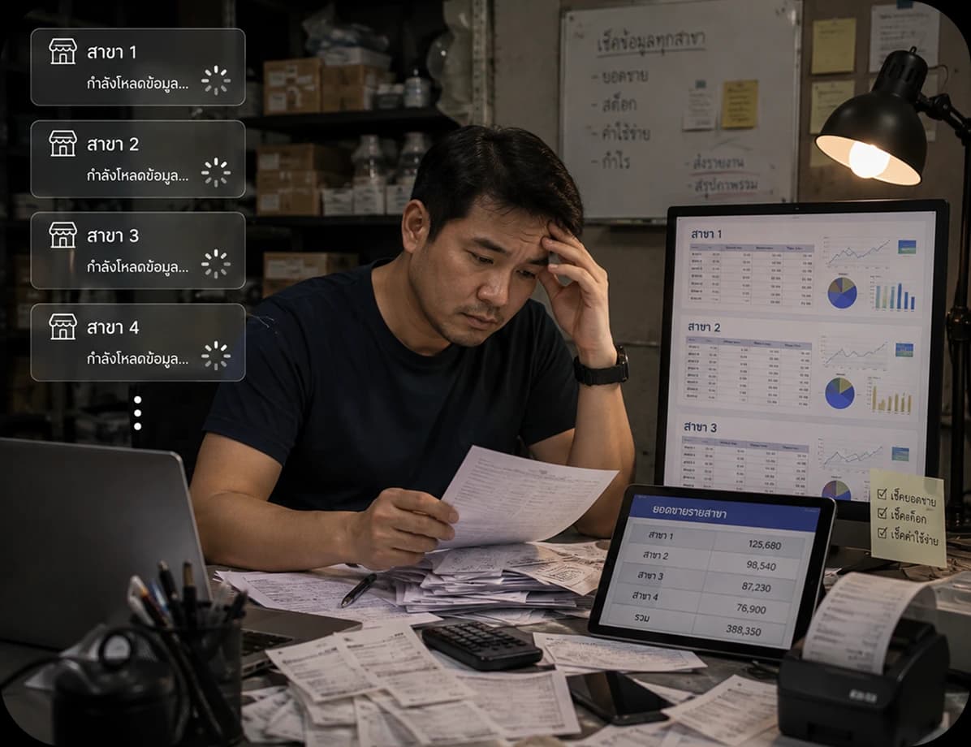The image size is (971, 747).
Task: Click the สาขา 2 heading on the monitor
Action: pos(703,326)
